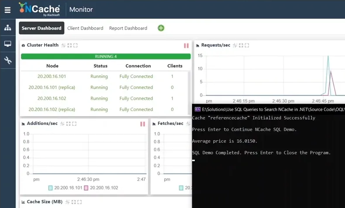
Task: Open the monitor screen sidebar icon
Action: (8, 44)
